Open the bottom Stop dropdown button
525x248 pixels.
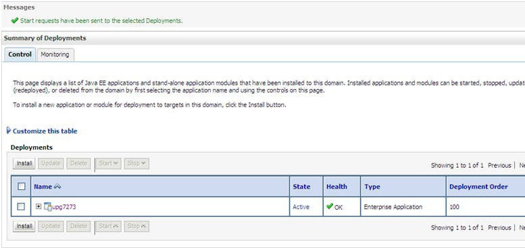[136, 226]
